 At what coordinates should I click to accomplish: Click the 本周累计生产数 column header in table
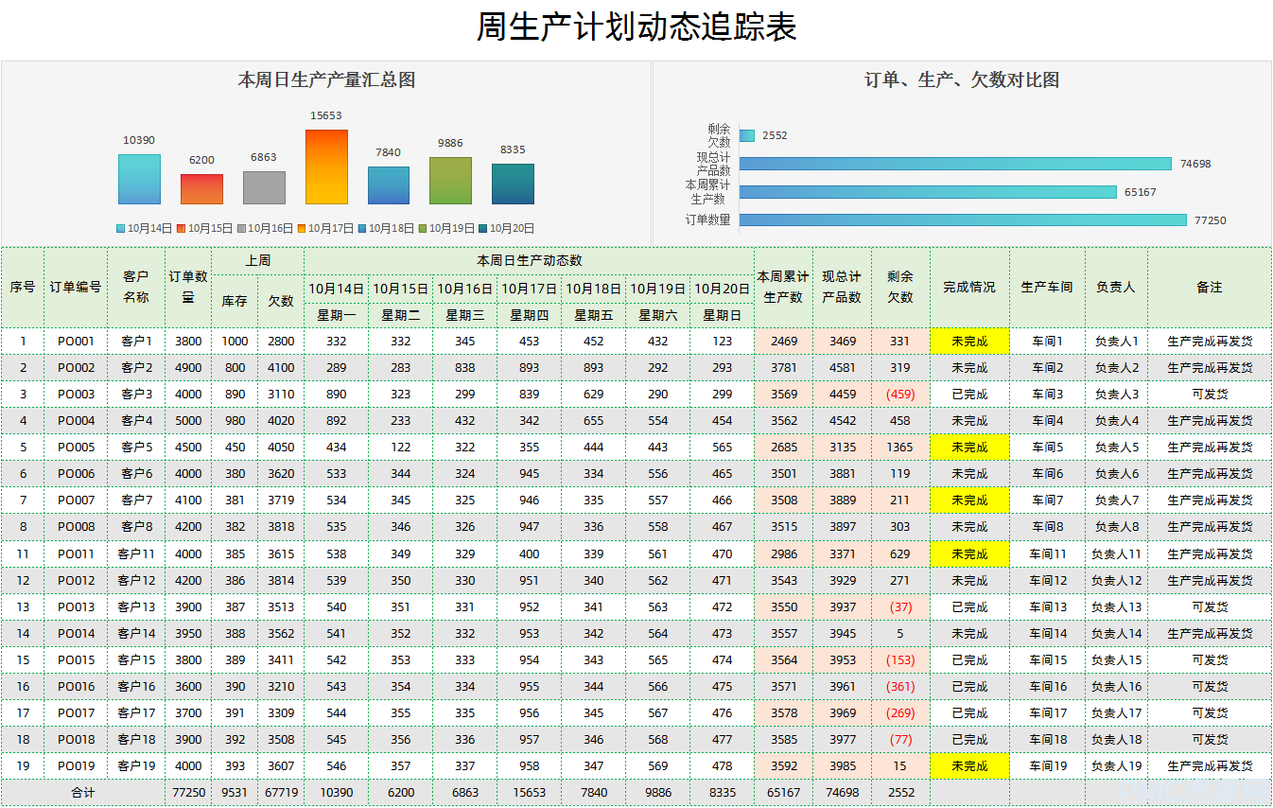pos(783,287)
